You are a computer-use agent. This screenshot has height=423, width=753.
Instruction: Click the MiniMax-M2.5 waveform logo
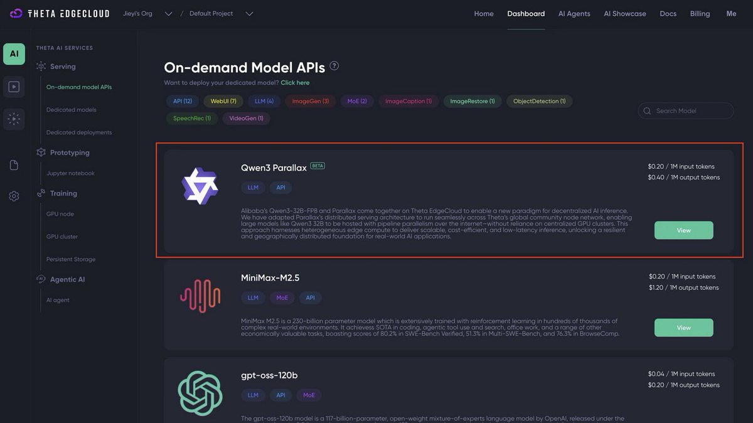[201, 296]
